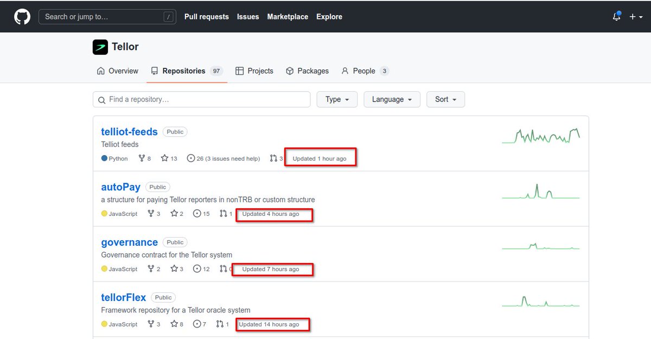Click autoPay activity sparkline graph
This screenshot has width=651, height=339.
point(541,191)
